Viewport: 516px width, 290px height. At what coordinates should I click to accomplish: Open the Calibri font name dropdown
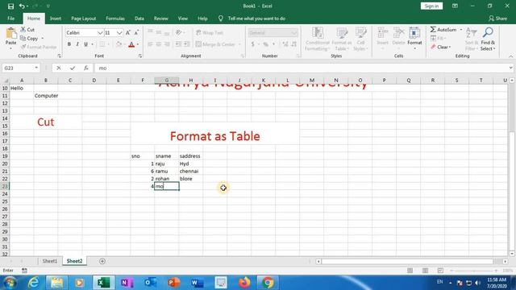click(100, 33)
